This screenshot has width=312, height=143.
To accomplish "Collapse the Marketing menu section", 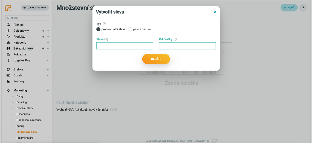I will 48,90.
